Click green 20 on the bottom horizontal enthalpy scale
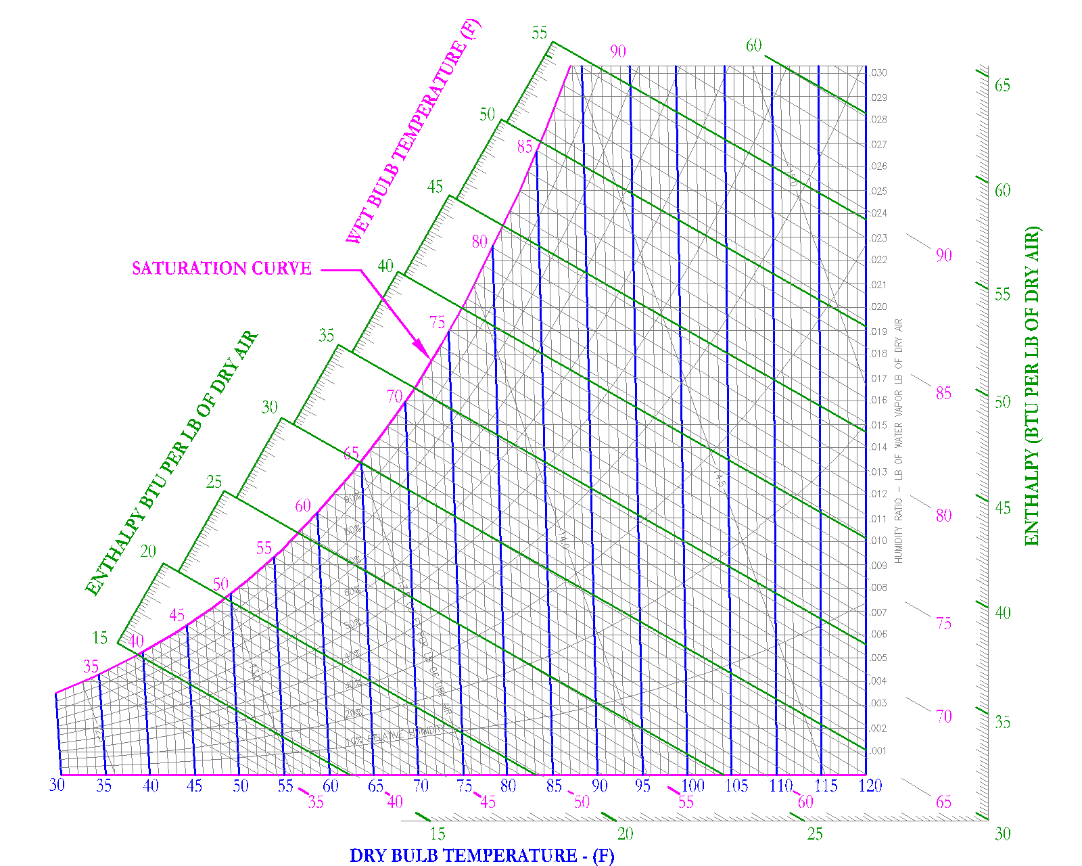Screen dimensions: 1082x866 point(626,834)
